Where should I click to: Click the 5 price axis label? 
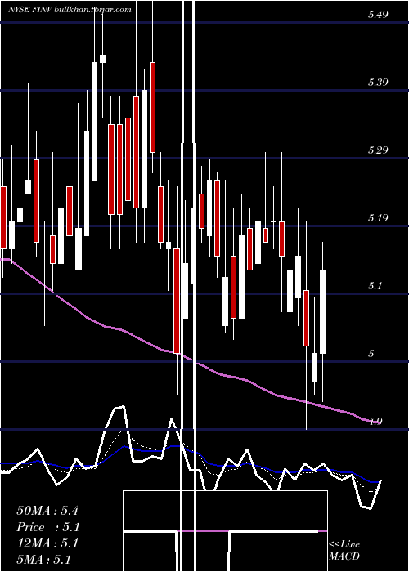coord(371,354)
